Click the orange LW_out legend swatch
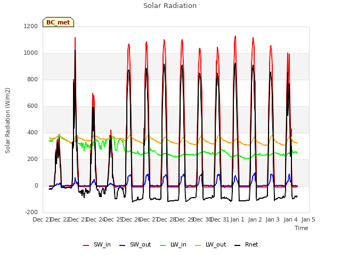This screenshot has width=341, height=255. 198,245
